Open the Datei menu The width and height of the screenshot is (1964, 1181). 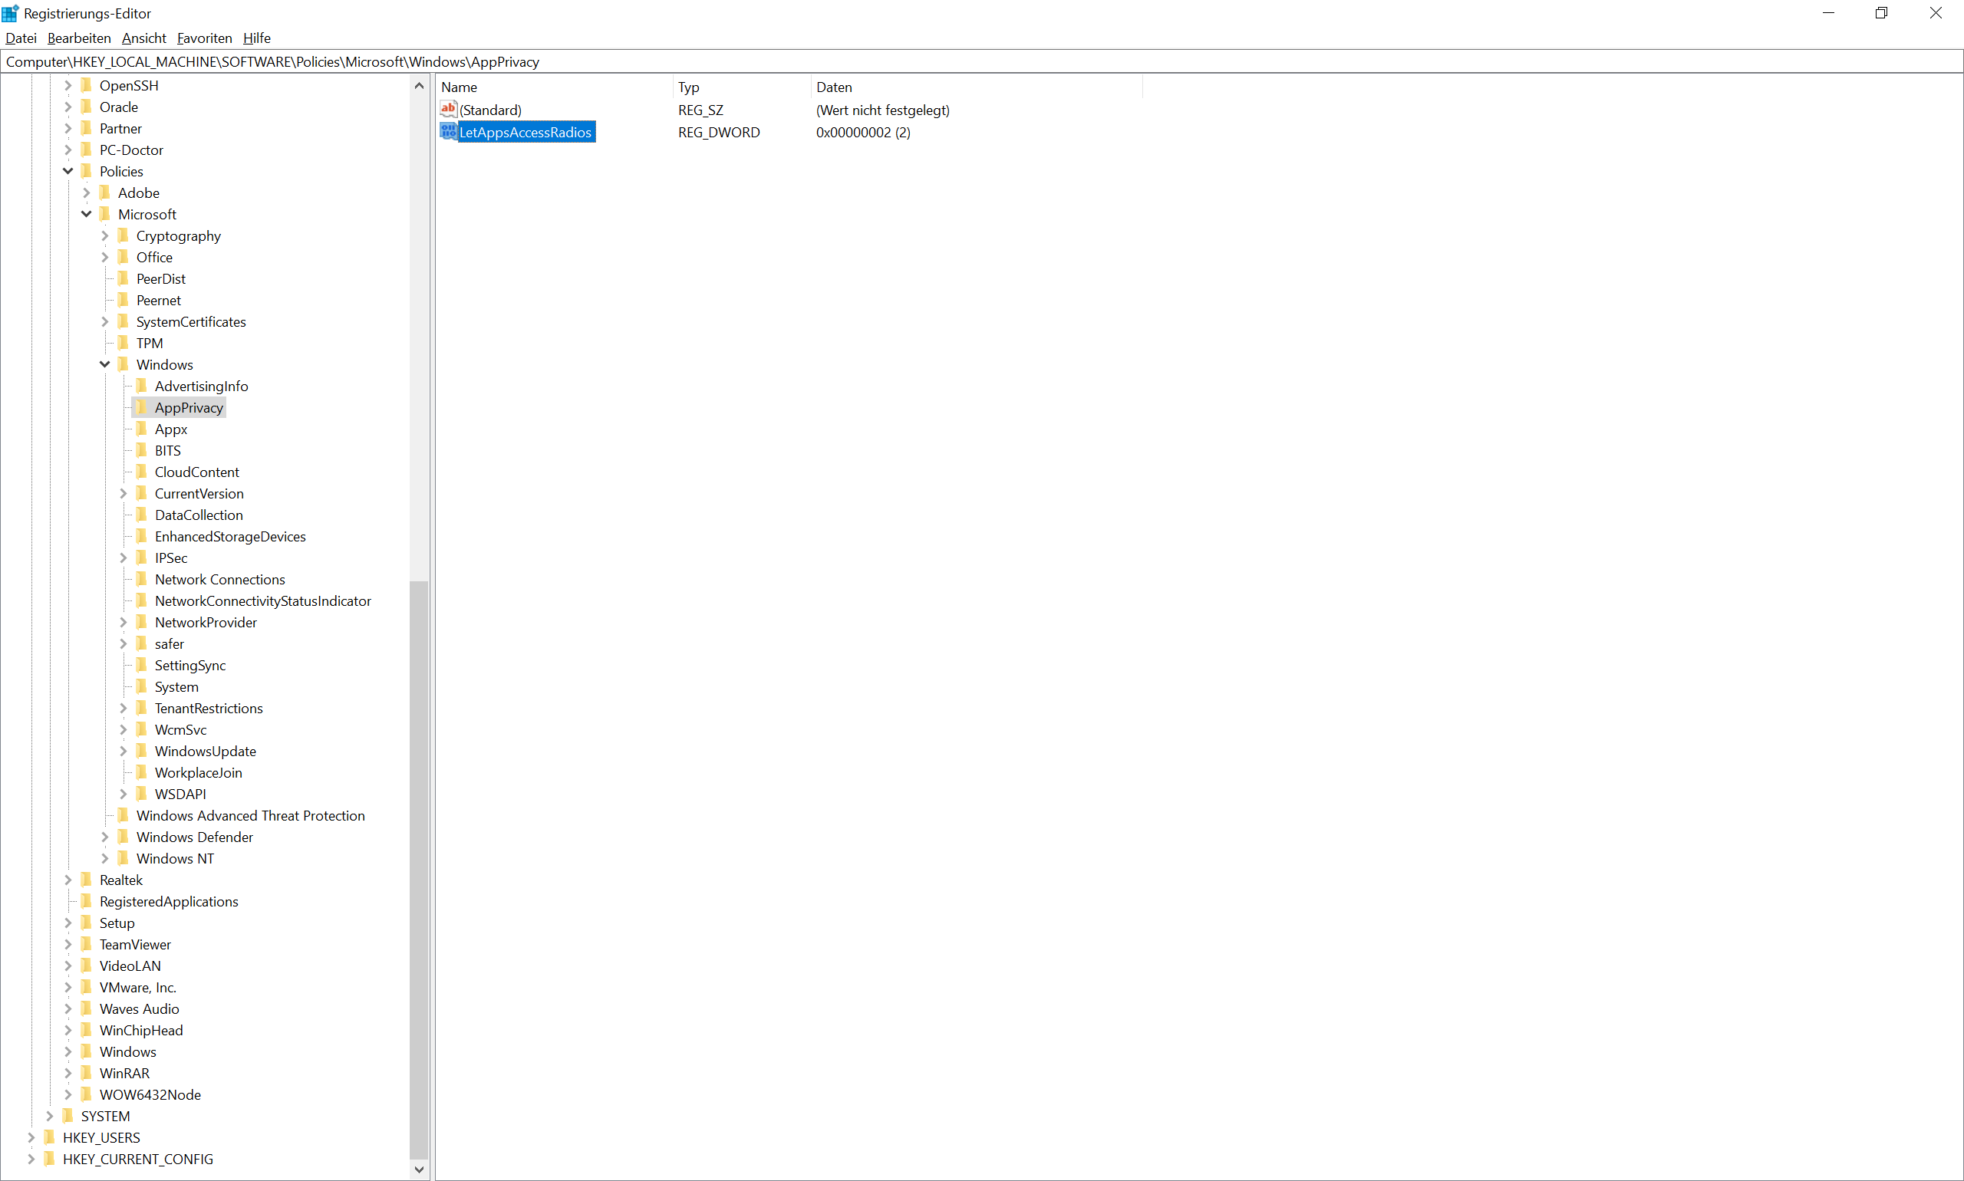click(x=21, y=38)
